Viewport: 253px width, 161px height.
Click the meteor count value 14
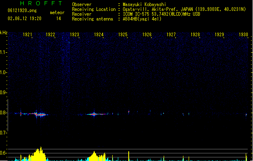[x=59, y=19]
